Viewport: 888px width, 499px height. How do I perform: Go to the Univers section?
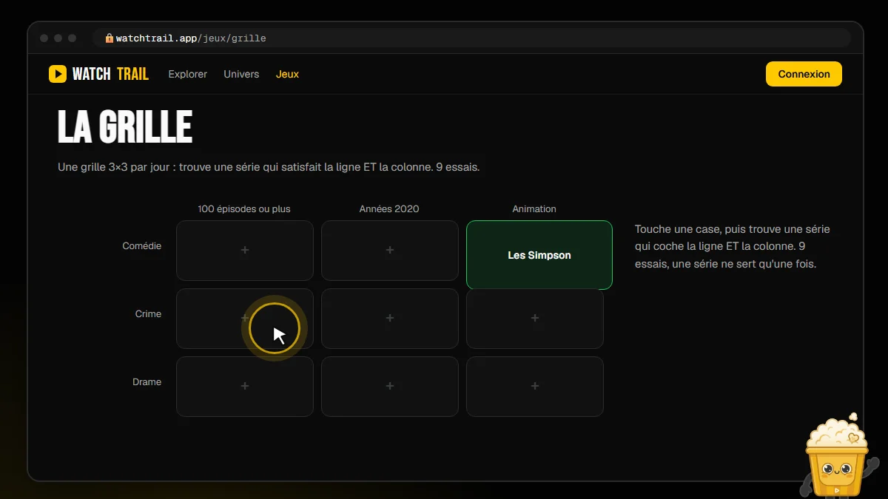[x=241, y=74]
